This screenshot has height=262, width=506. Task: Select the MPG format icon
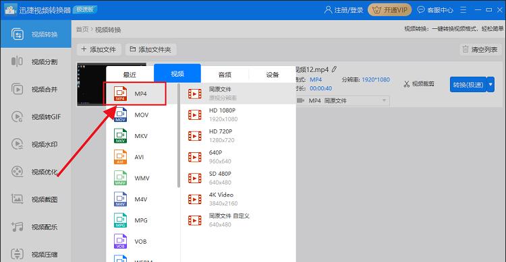(x=120, y=220)
